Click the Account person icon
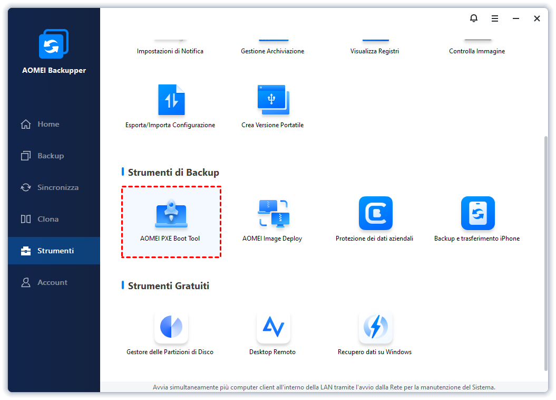Screen dimensions: 556x400 pyautogui.click(x=25, y=282)
